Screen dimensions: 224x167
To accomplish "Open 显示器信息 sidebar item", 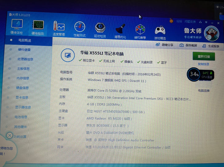I will (23, 107).
